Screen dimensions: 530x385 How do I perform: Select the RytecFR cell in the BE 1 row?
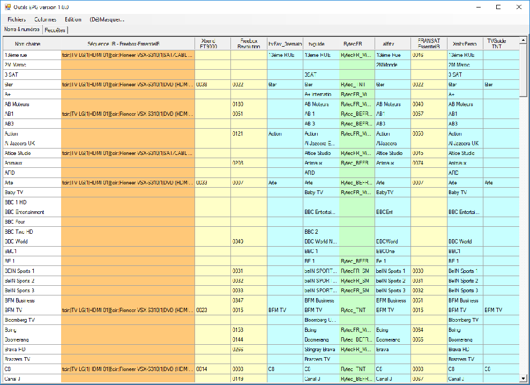pos(357,261)
